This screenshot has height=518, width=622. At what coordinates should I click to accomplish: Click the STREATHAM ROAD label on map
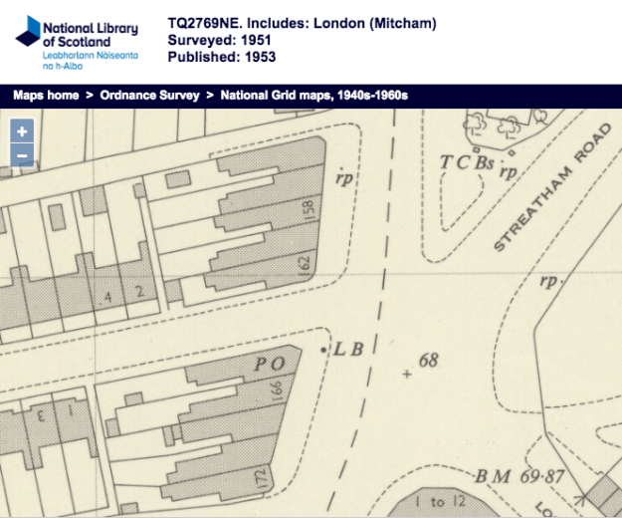[552, 187]
